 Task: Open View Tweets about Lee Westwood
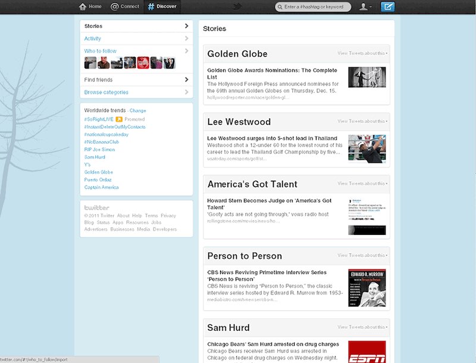(x=362, y=122)
